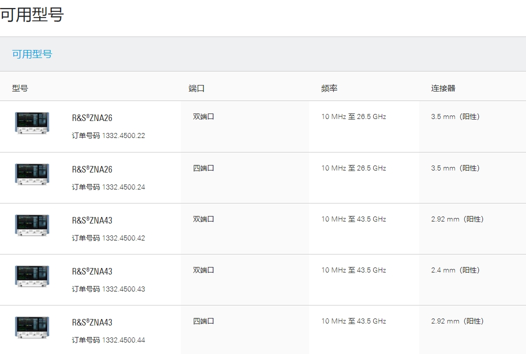This screenshot has width=526, height=354.
Task: Click 双端口 in the 1332.4500.42 row
Action: [203, 219]
